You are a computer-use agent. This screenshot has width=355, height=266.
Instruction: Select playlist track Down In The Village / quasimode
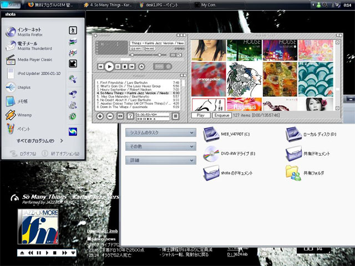point(138,107)
